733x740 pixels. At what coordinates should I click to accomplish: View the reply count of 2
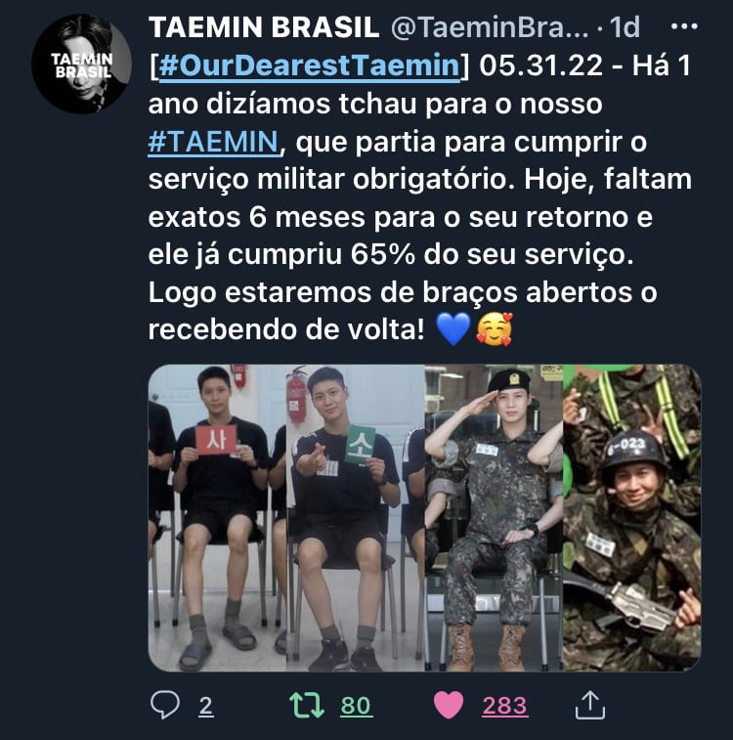tap(205, 706)
